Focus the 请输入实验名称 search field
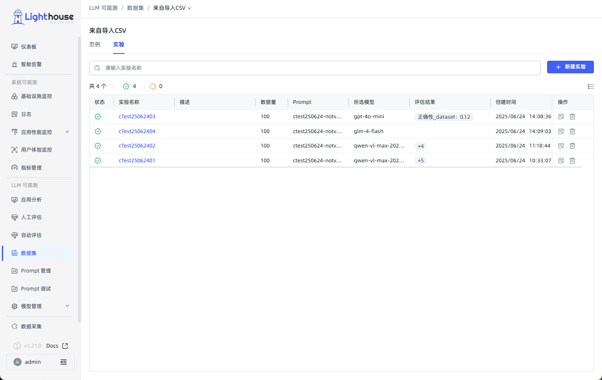 point(315,68)
